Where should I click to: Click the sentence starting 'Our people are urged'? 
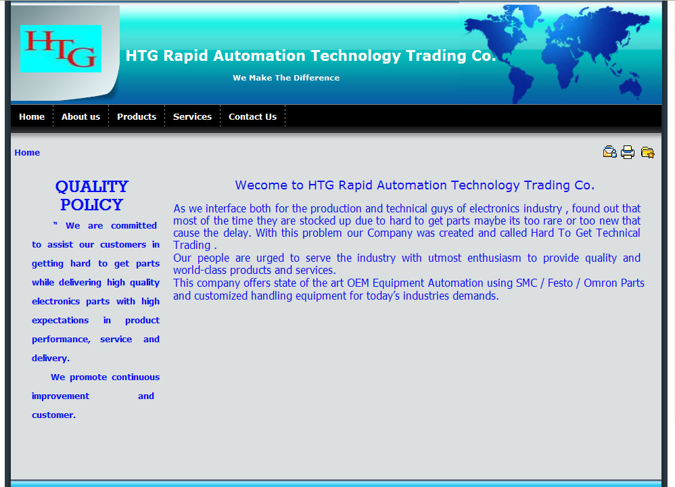click(406, 264)
